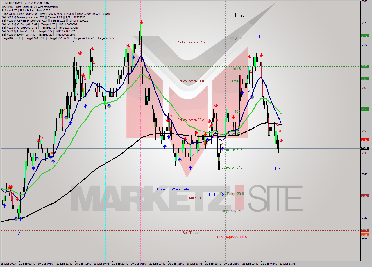Click the 'Sell correction 87.5' label

[x=191, y=42]
